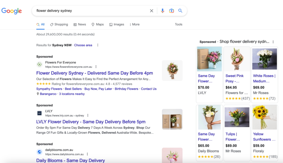The height and width of the screenshot is (163, 283).
Task: Click the Google logo
Action: click(x=12, y=11)
